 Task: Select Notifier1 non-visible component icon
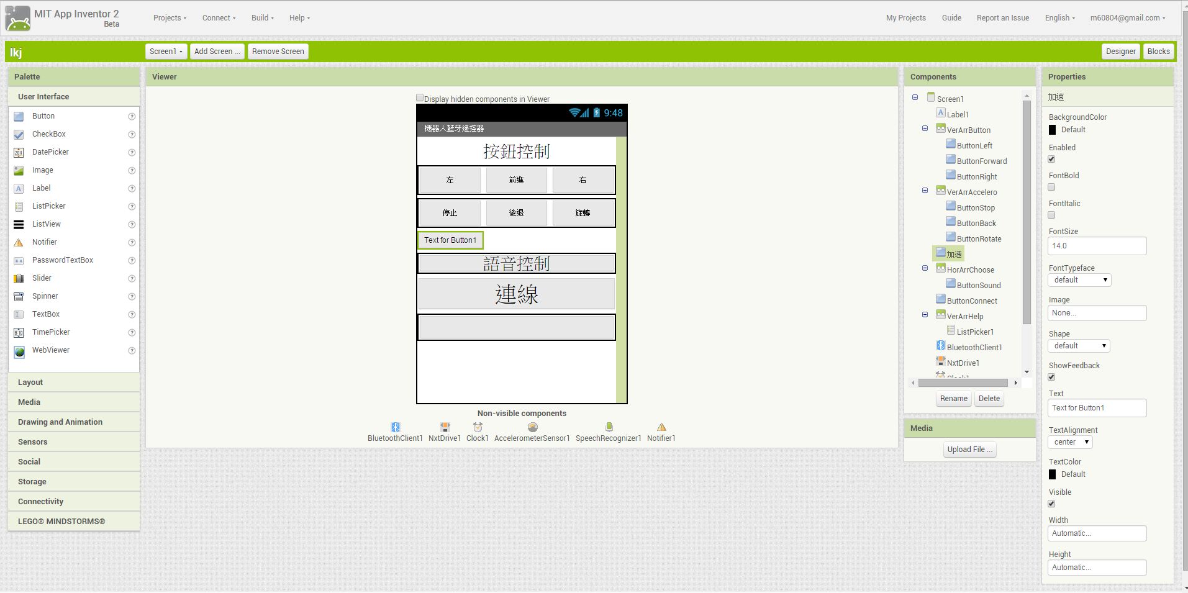(x=661, y=427)
